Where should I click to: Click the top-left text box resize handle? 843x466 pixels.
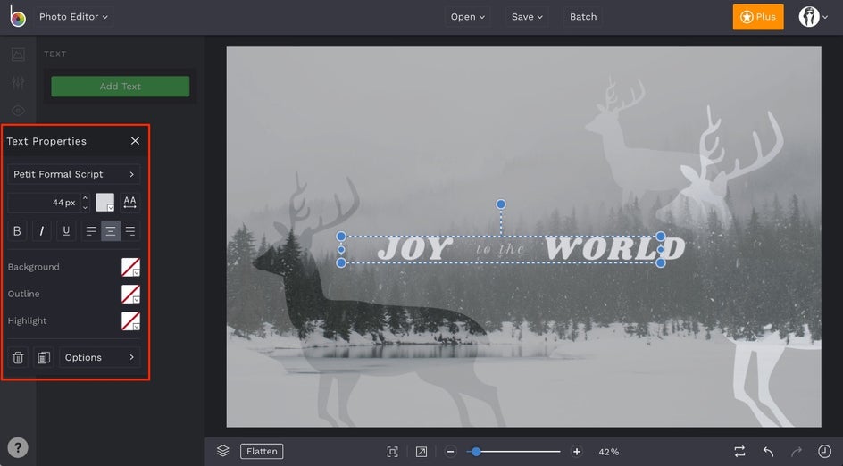(x=341, y=237)
